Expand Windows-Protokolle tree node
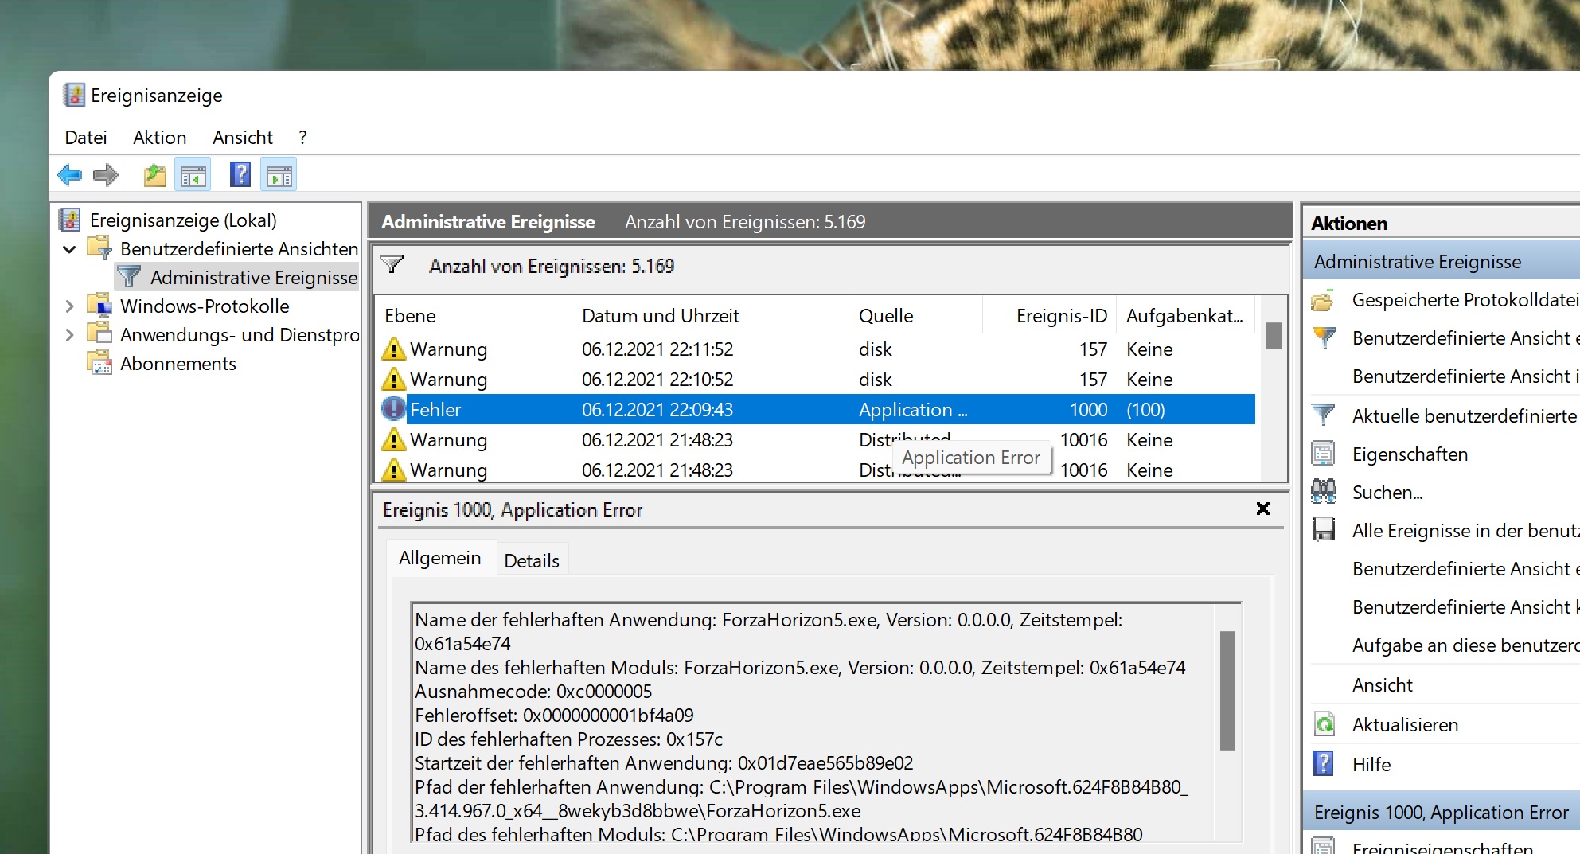The image size is (1580, 854). (x=69, y=306)
